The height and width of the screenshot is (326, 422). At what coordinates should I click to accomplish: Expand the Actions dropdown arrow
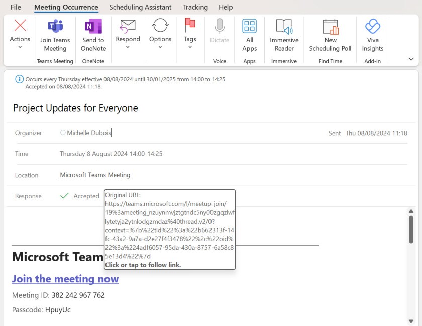(20, 47)
